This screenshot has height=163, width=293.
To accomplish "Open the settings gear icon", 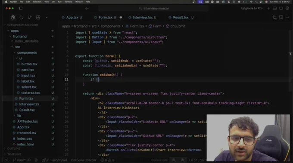I will [287, 9].
